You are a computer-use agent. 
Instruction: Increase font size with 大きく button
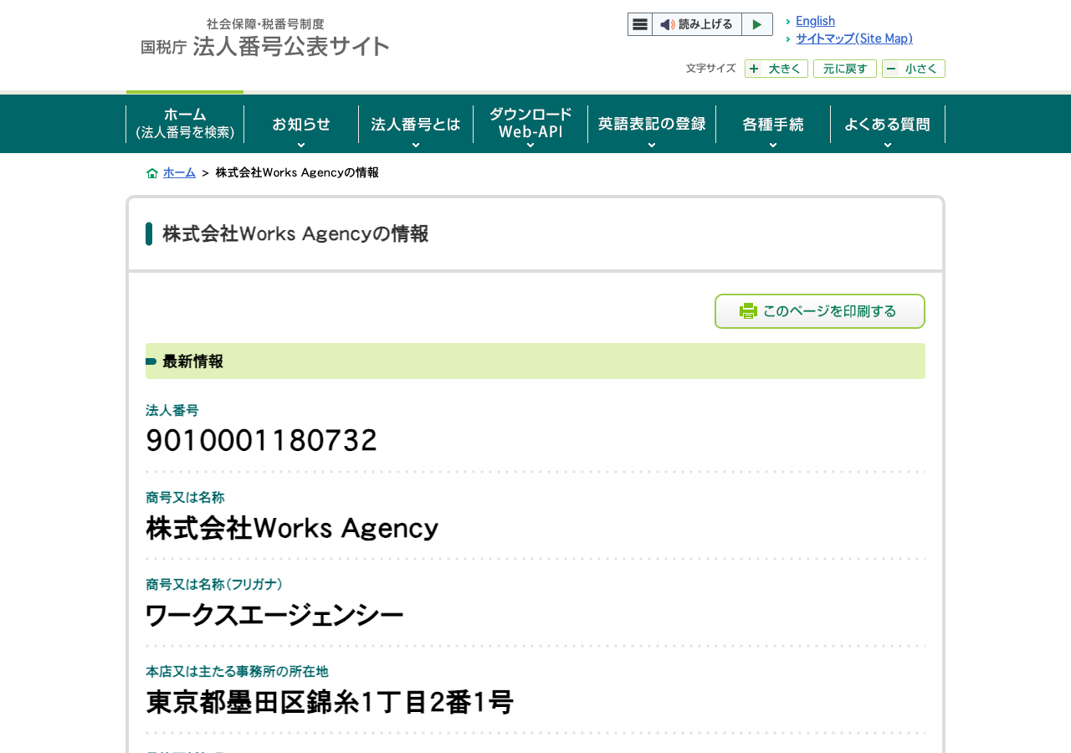pos(776,69)
